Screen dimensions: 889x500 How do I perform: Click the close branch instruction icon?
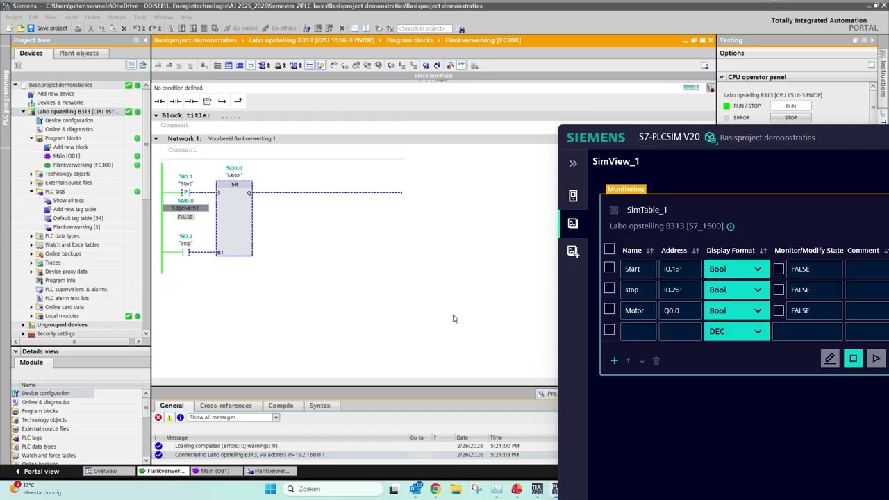(x=238, y=101)
